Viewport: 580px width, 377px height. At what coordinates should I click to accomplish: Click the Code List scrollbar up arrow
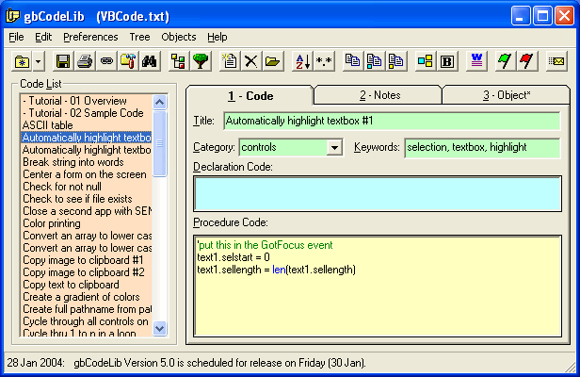tap(160, 102)
